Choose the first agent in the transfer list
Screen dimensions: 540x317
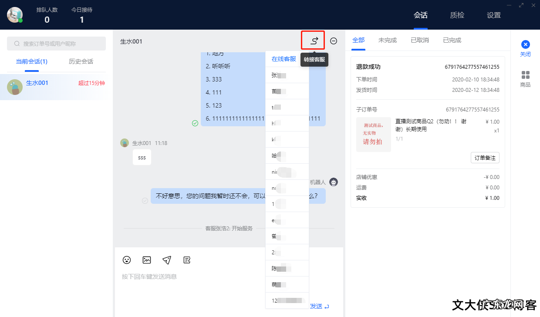287,74
